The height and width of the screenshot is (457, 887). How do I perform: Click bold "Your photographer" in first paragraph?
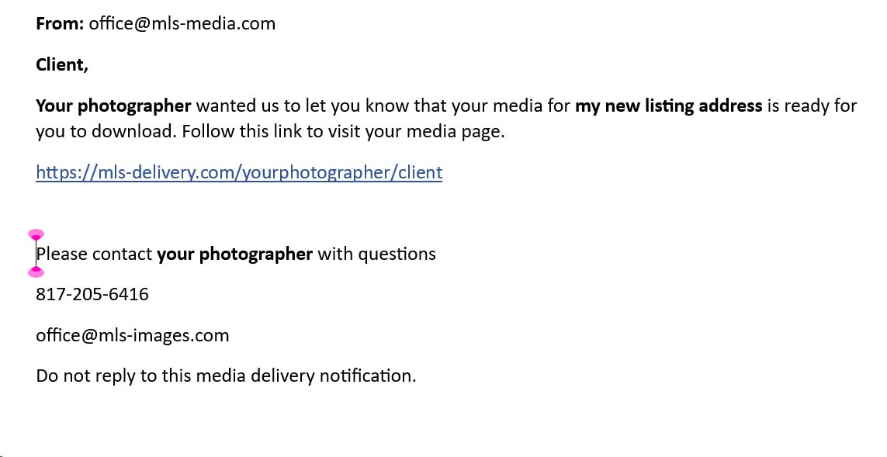point(113,106)
